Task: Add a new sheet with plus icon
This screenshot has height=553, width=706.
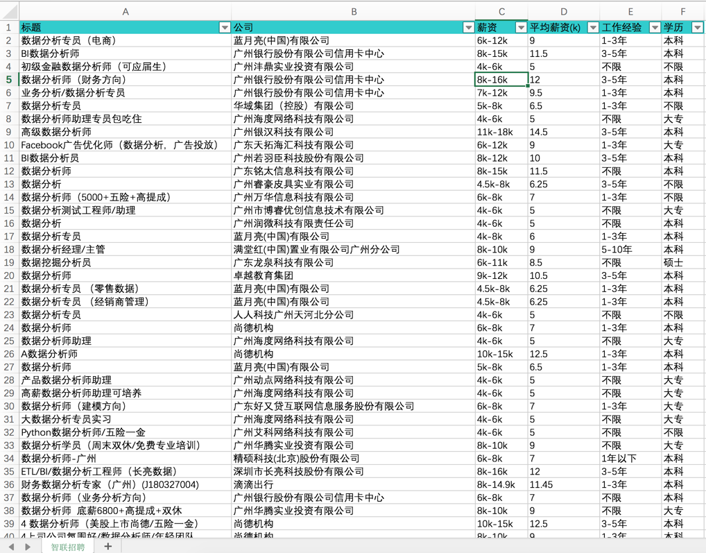Action: tap(108, 546)
